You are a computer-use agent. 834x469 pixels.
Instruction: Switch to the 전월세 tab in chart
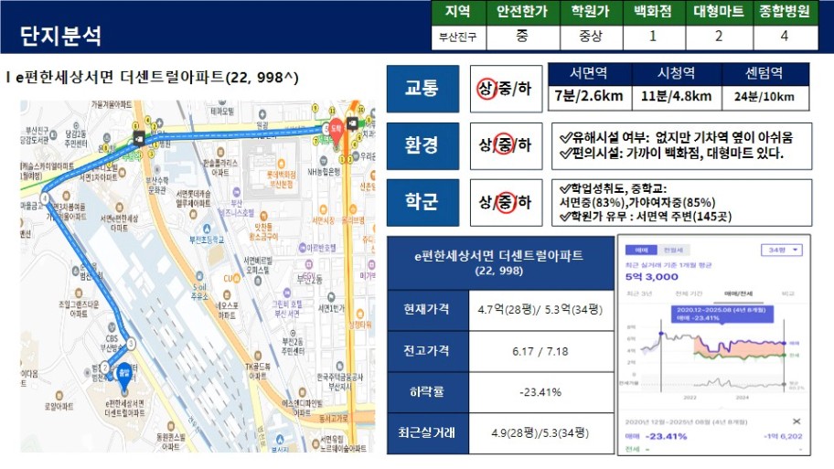pos(673,250)
